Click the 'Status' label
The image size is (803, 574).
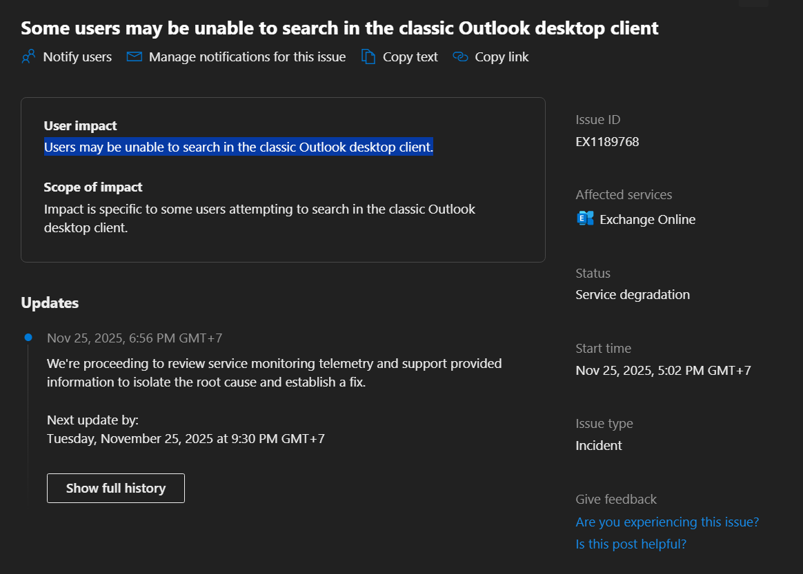click(593, 273)
